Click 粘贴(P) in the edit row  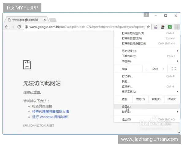[x=172, y=99]
